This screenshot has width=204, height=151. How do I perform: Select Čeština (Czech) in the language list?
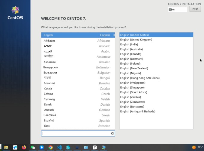78,94
